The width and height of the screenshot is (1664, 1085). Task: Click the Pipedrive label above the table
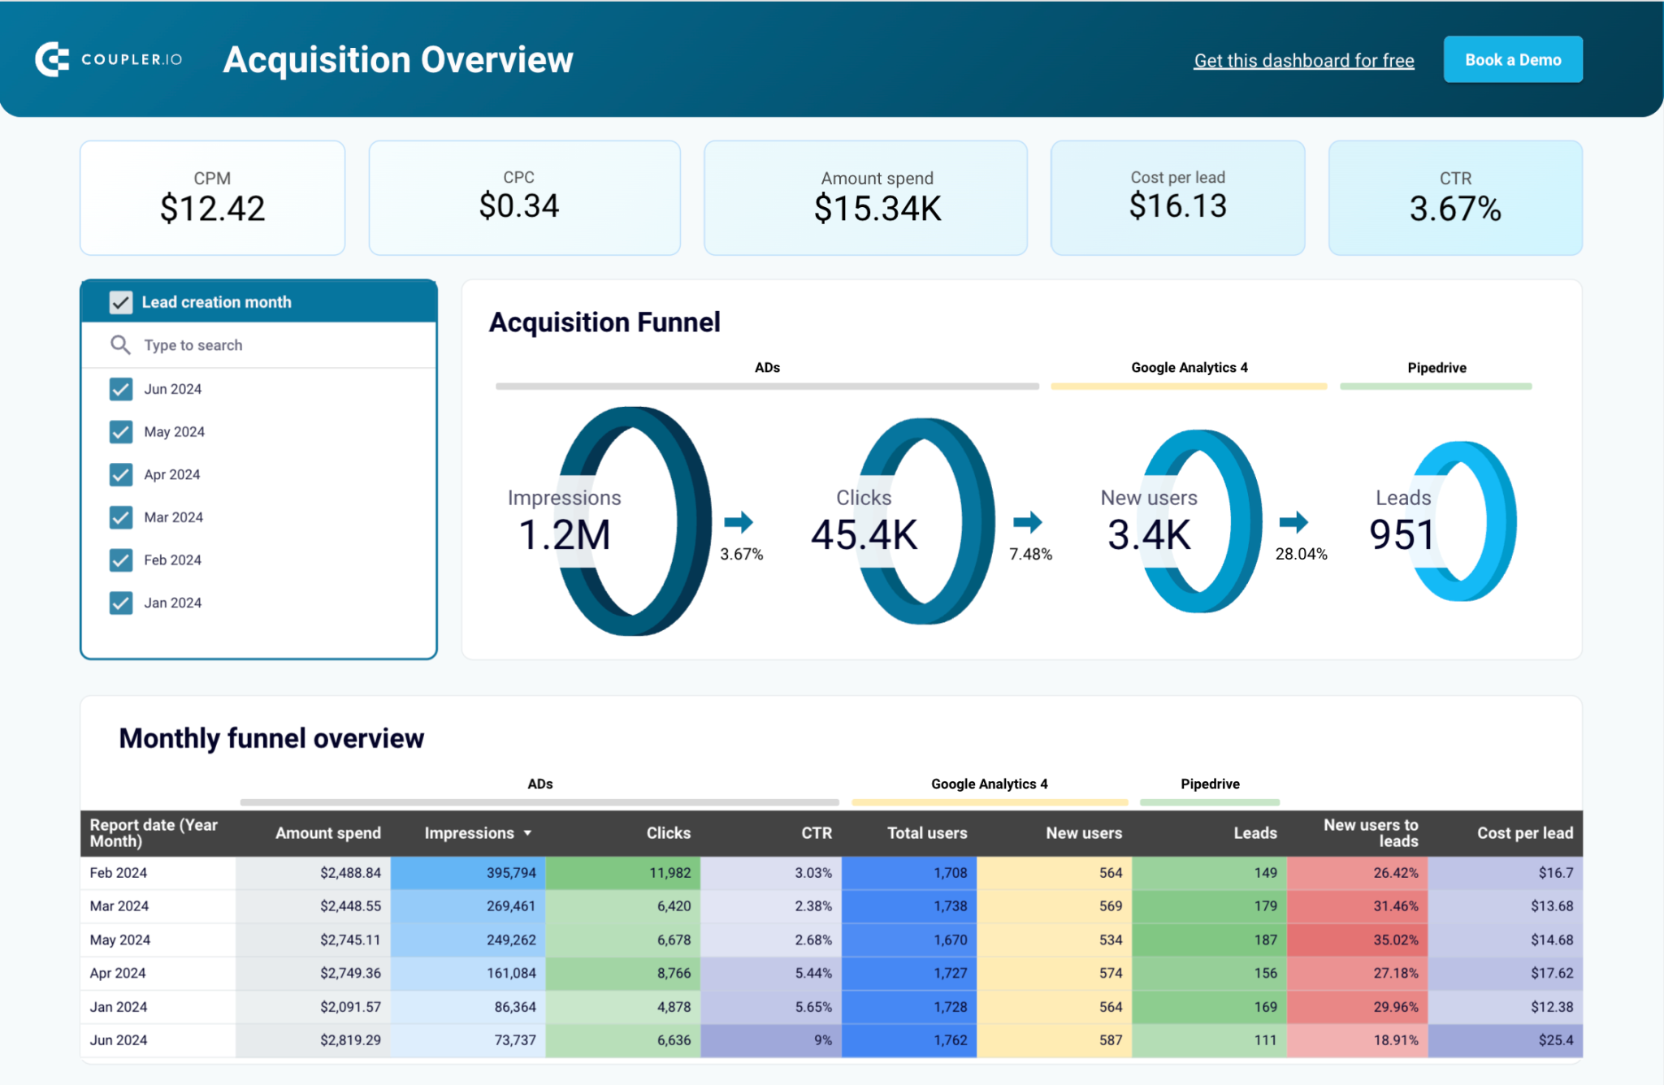[1210, 784]
